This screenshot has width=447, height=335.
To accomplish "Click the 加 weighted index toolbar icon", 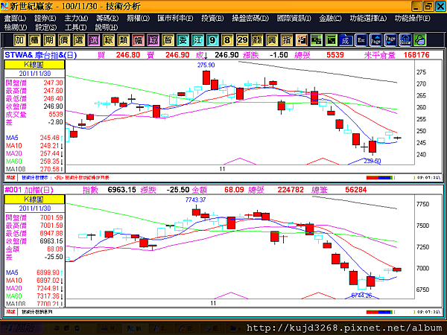I will click(x=19, y=40).
